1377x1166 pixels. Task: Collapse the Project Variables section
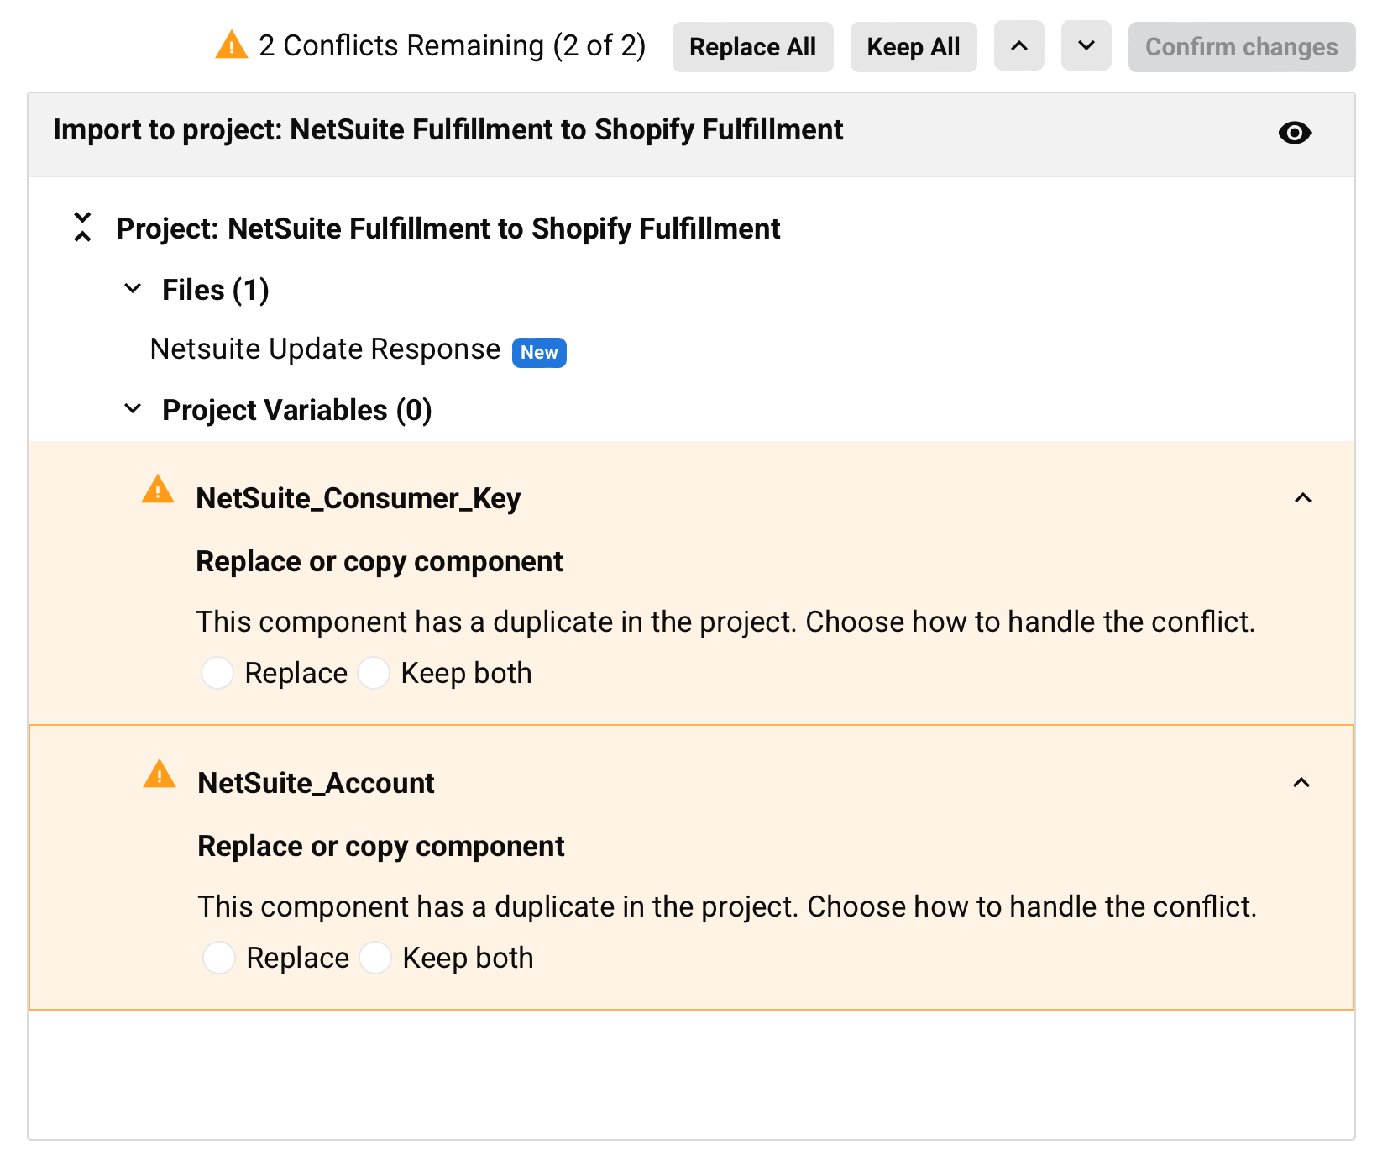(132, 409)
